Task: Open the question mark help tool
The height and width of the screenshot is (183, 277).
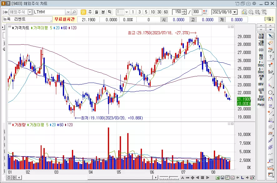Action: point(270,57)
